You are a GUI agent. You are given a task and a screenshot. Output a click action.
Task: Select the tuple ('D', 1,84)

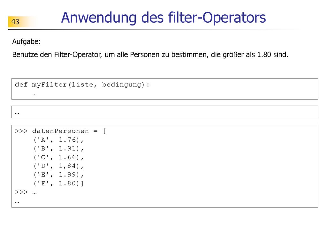pyautogui.click(x=58, y=166)
